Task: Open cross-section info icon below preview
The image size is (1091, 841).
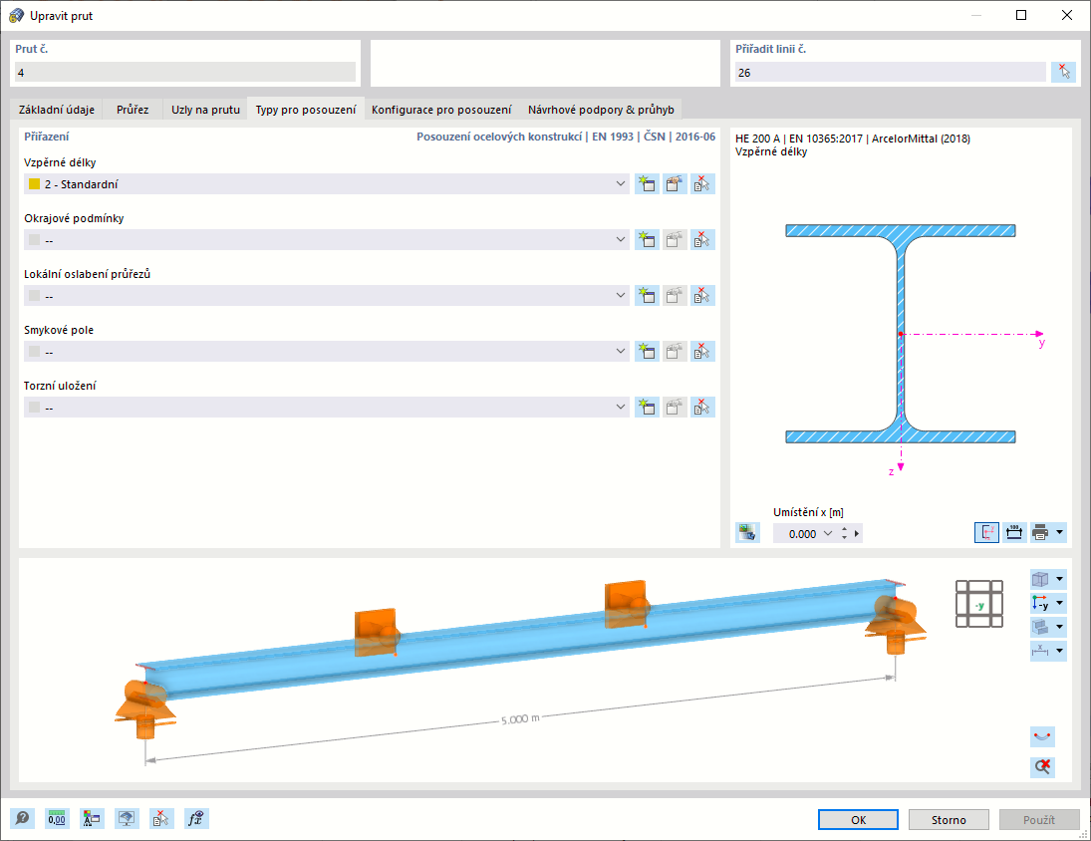Action: (748, 533)
